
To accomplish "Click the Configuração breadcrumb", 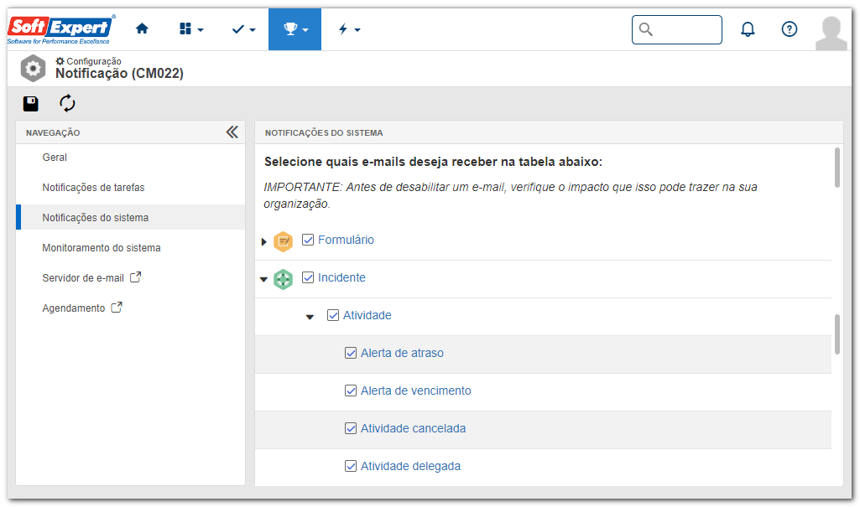I will pos(88,61).
